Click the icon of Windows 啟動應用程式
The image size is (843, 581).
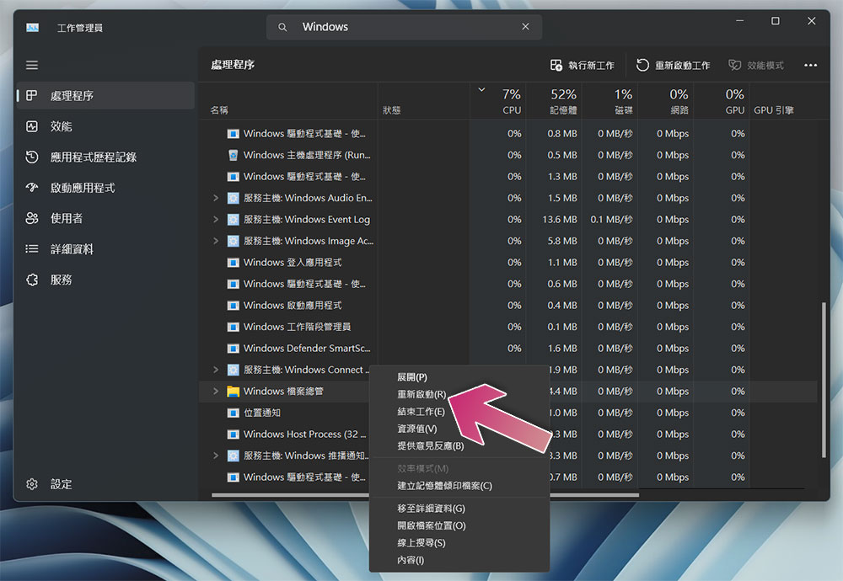233,305
